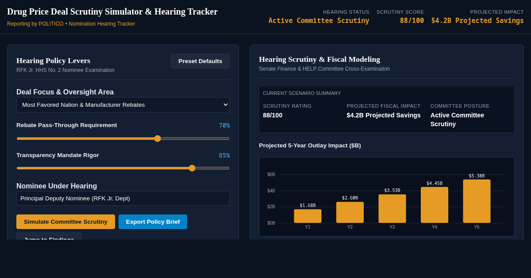Select the Y4 bar labeled $4.45B

point(435,205)
